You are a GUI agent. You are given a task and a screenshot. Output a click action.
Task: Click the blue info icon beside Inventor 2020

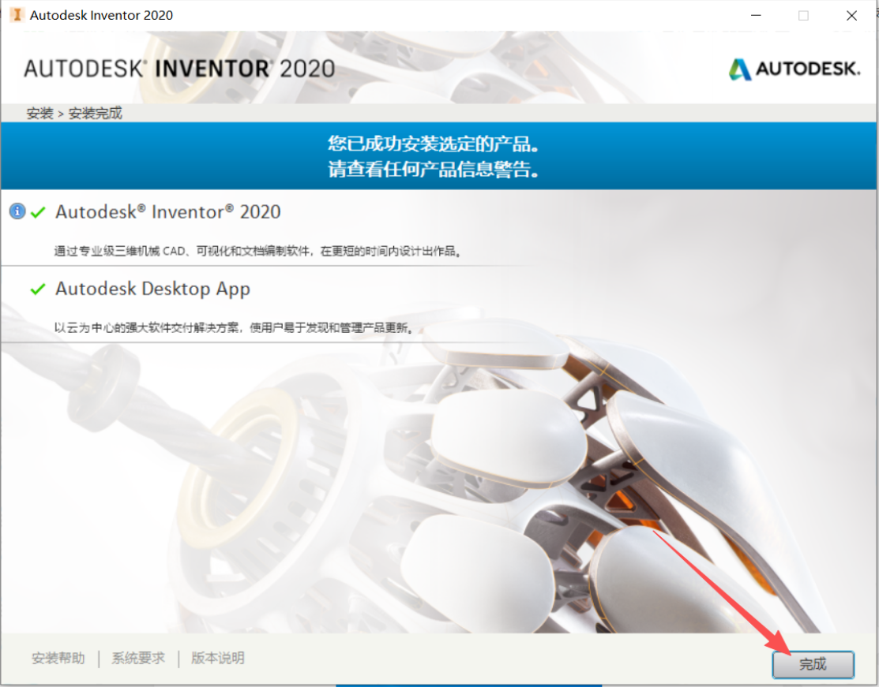pyautogui.click(x=17, y=211)
